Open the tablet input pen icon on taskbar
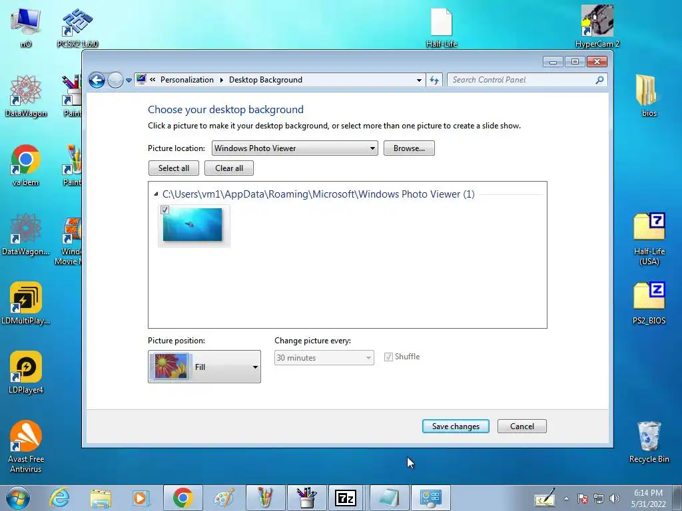This screenshot has height=511, width=682. [x=545, y=498]
